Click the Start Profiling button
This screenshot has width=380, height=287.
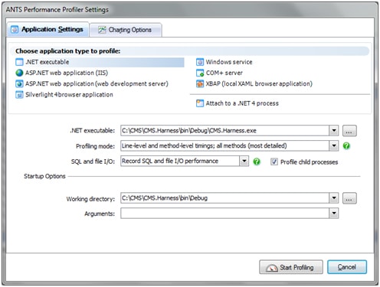click(x=291, y=267)
